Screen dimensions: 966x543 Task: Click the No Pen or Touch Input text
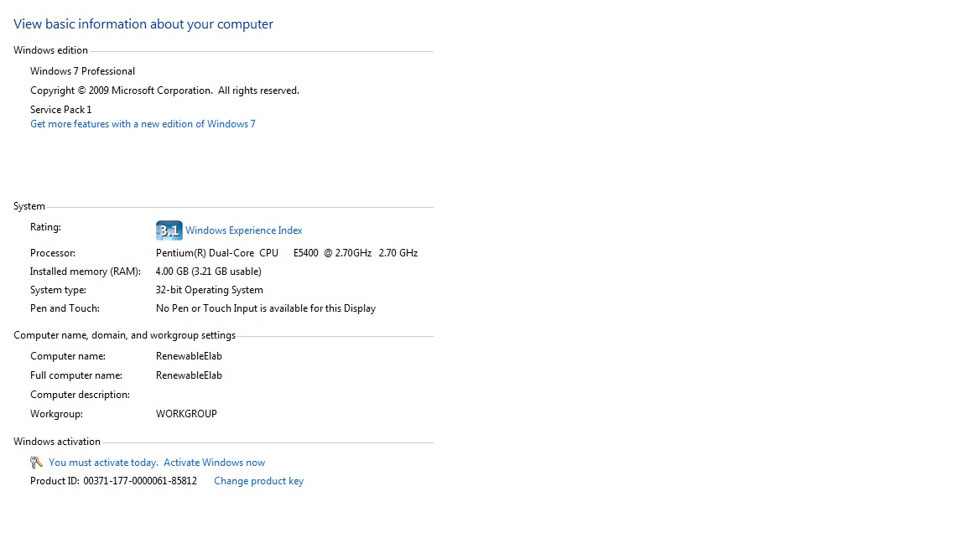(266, 308)
